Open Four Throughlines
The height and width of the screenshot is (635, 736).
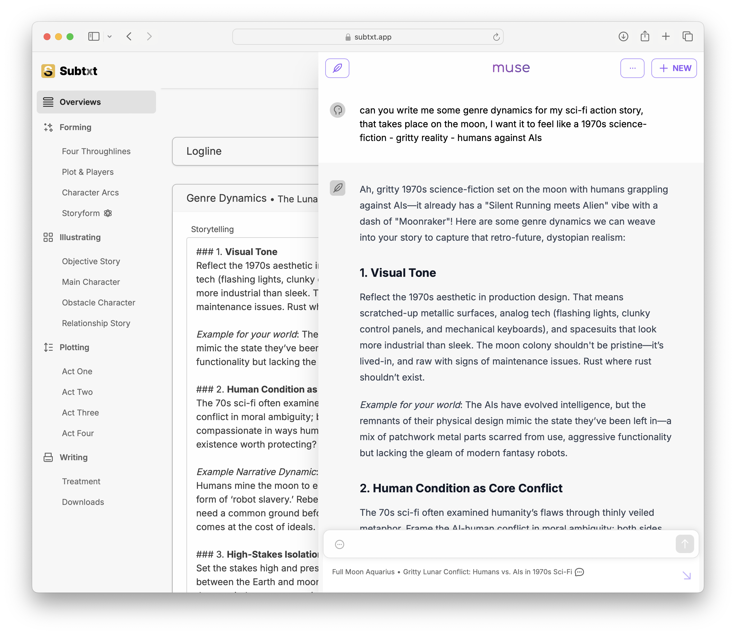coord(96,151)
